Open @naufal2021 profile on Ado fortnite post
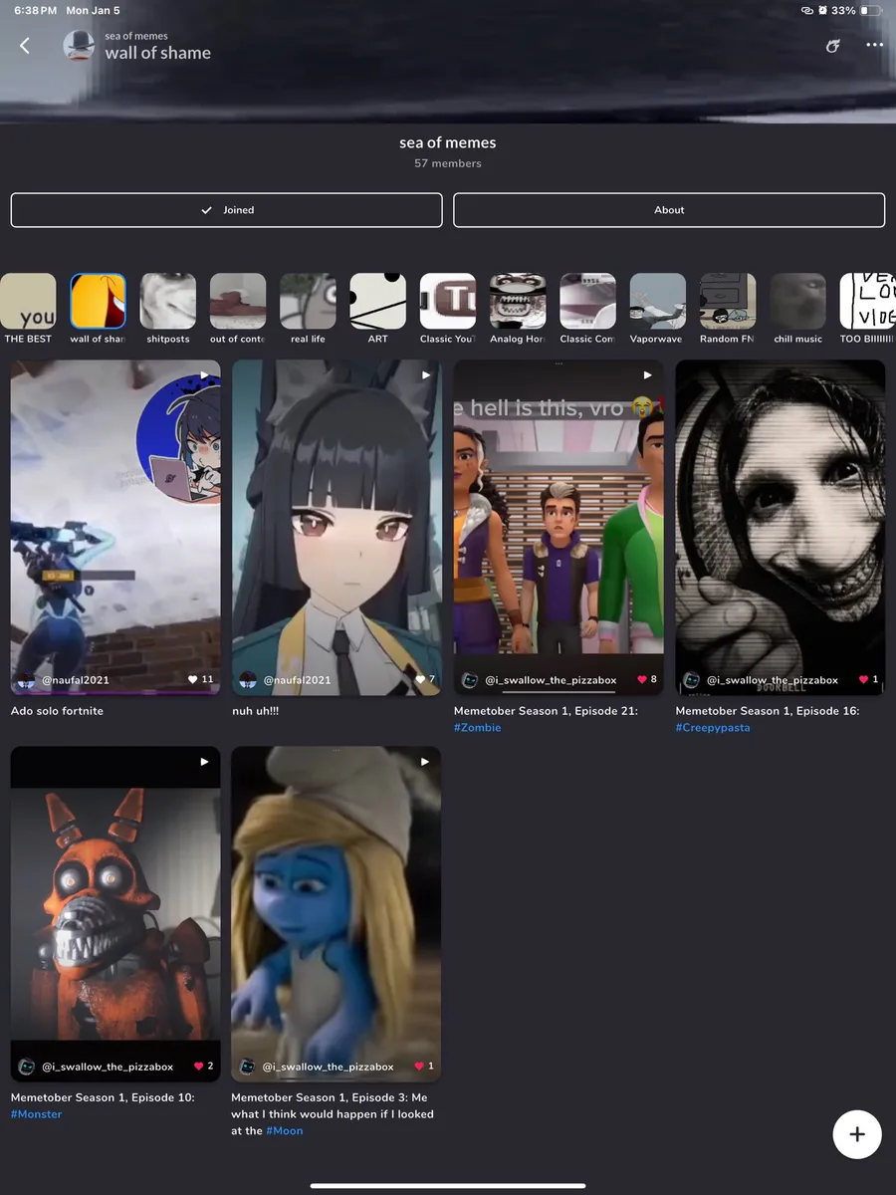The image size is (896, 1195). 76,680
